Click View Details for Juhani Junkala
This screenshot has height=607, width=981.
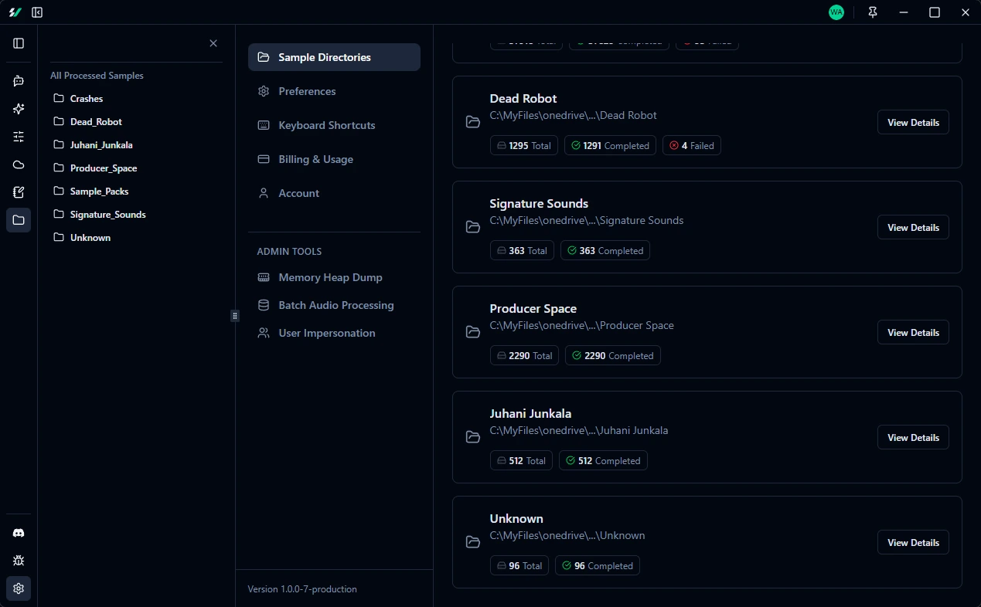point(912,437)
